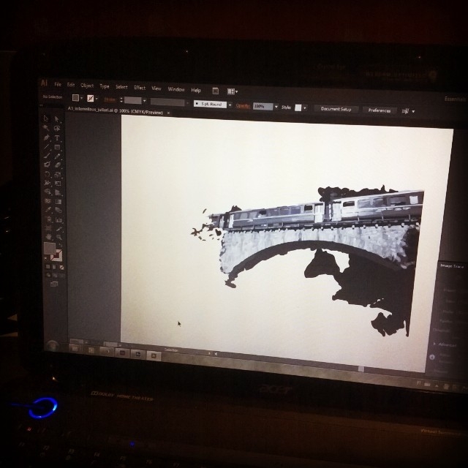Select the Type tool
468x468 pixels.
(57, 138)
